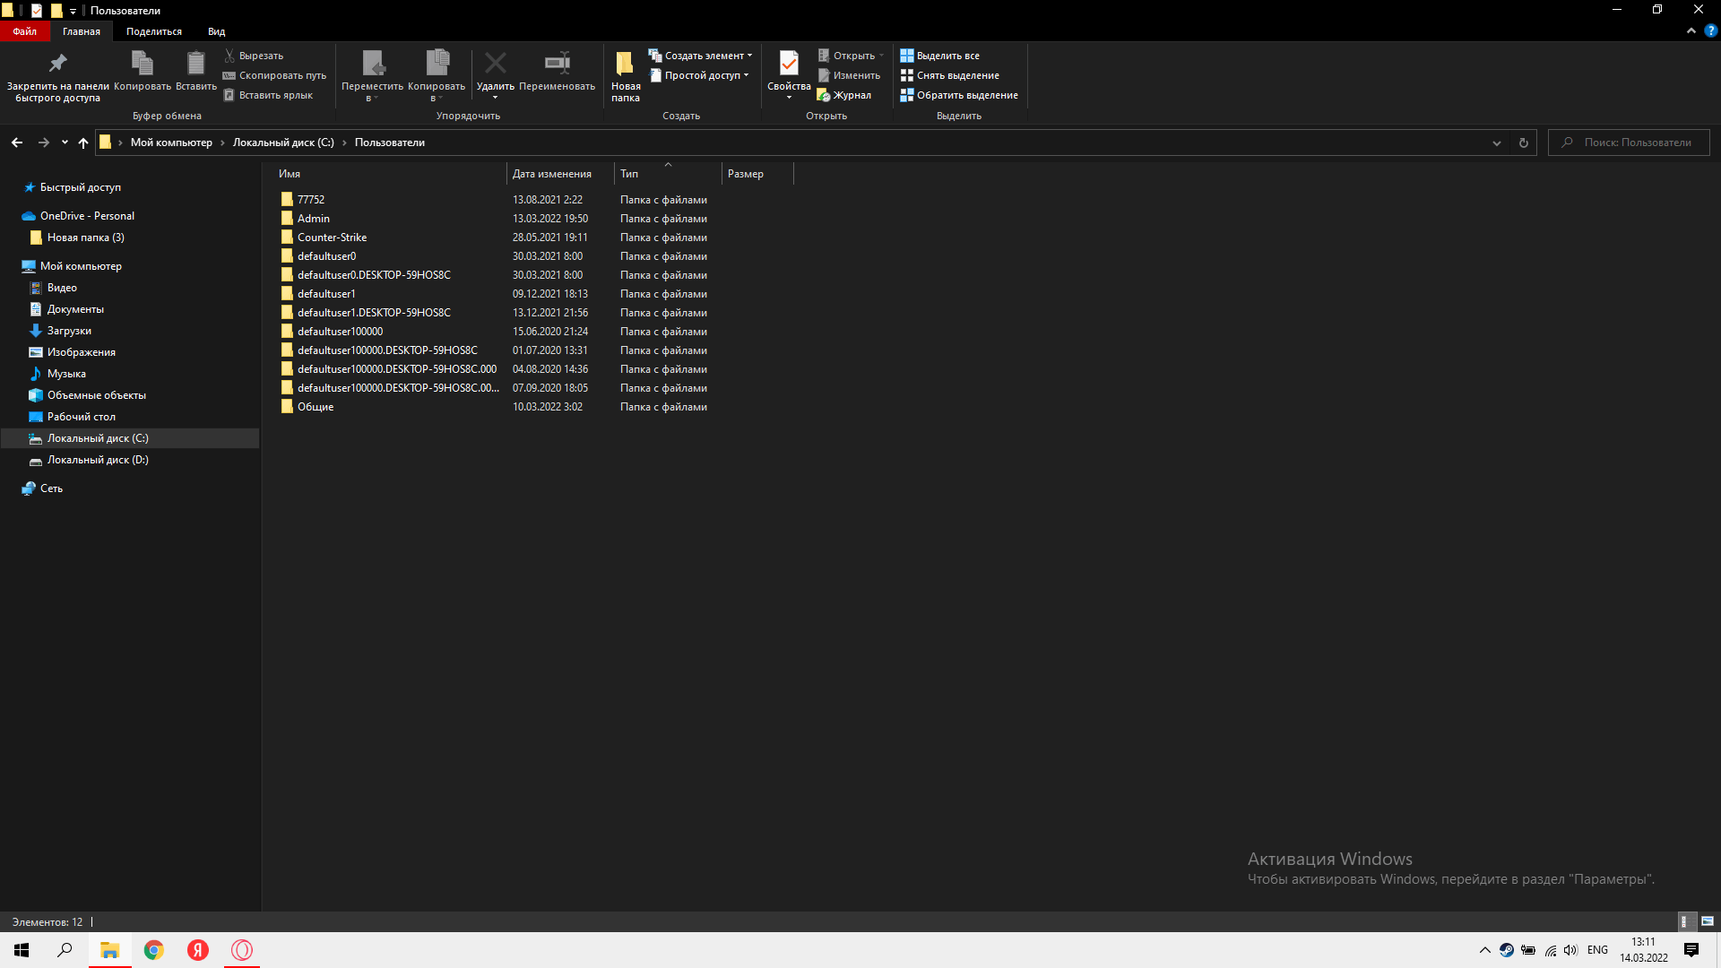The image size is (1721, 968).
Task: Switch to large thumbnails view icon
Action: tap(1708, 921)
